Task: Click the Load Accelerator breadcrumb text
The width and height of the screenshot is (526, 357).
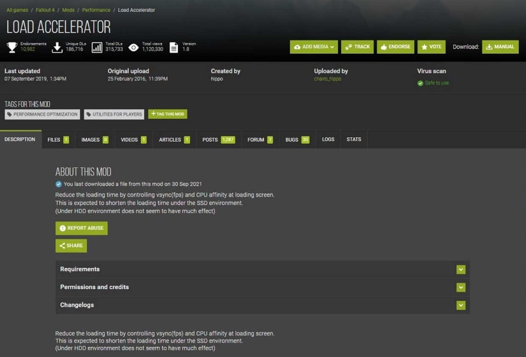Action: pyautogui.click(x=136, y=10)
